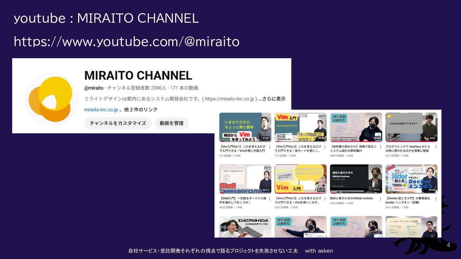461x259 pixels.
Task: Open the Shell thumbnail lasting 55:12
Action: click(245, 179)
